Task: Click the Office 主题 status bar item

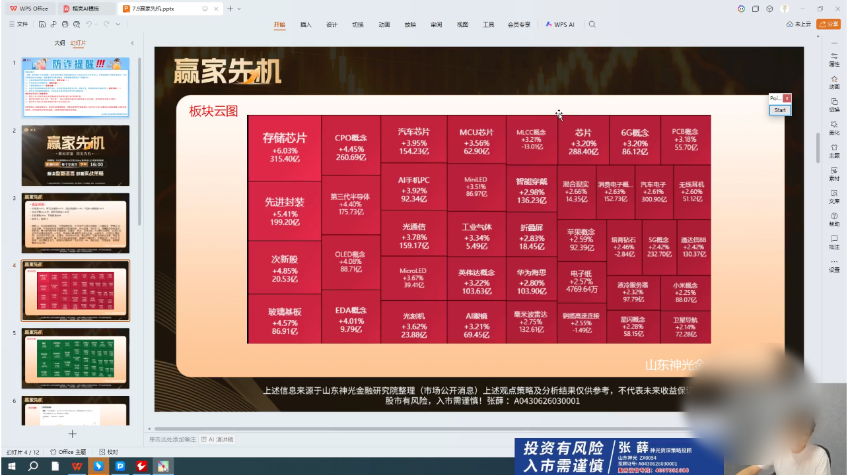Action: (x=68, y=452)
